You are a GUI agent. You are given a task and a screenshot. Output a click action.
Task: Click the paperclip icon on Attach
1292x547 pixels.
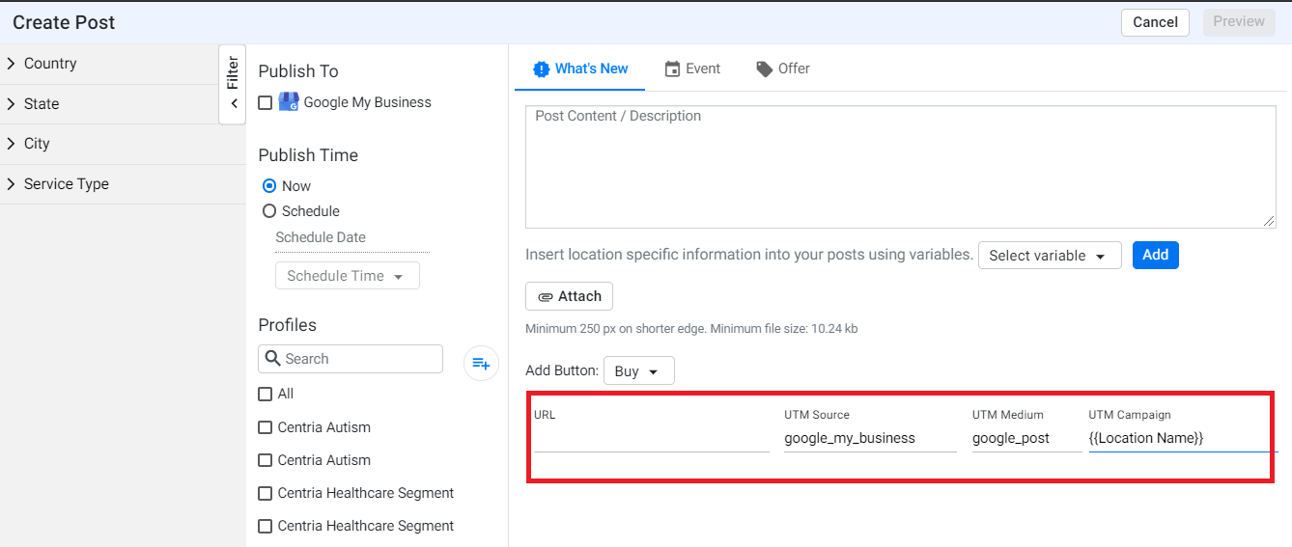pos(546,297)
